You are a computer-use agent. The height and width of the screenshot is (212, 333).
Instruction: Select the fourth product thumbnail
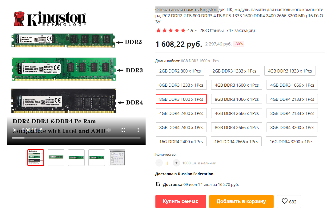click(x=97, y=158)
